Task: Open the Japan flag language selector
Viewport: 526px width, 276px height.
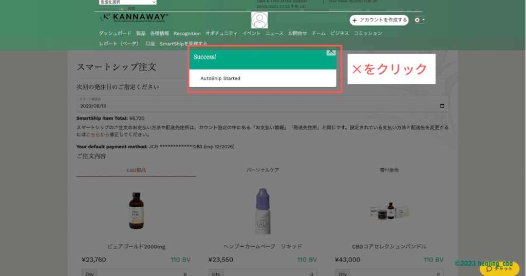Action: pos(419,20)
